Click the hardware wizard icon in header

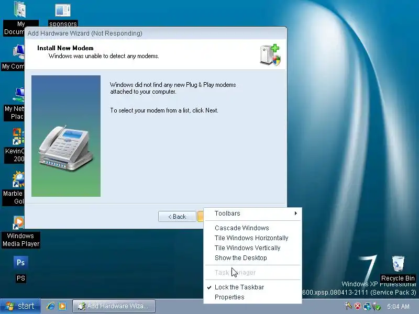tap(270, 55)
